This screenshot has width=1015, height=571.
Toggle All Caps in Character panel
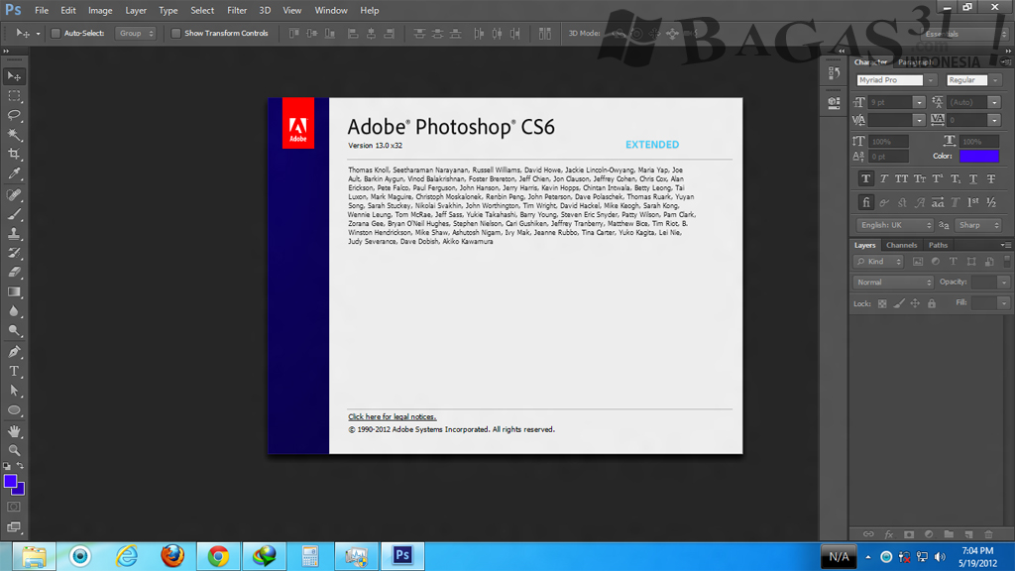[x=901, y=178]
